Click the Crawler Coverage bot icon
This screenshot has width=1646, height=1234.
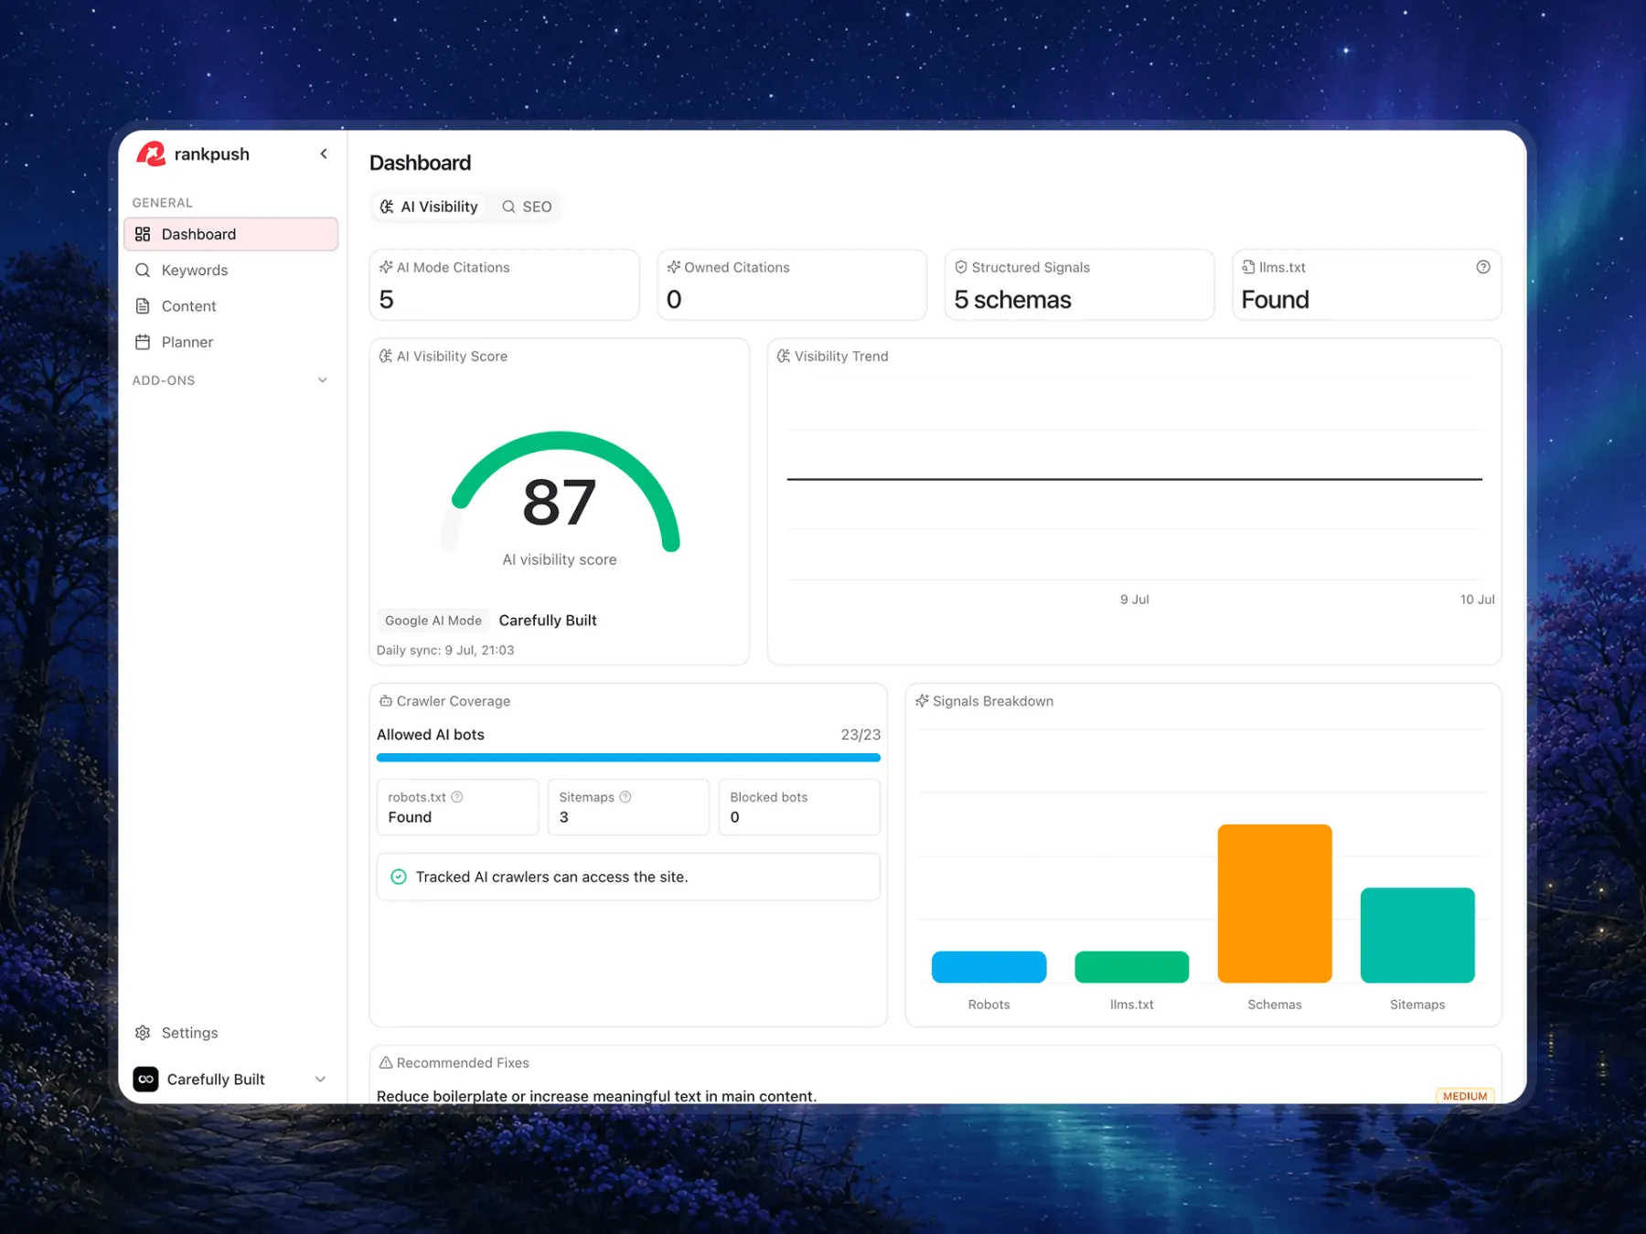[386, 701]
